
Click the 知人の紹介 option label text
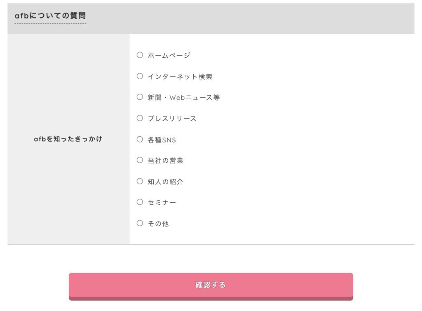(x=166, y=182)
